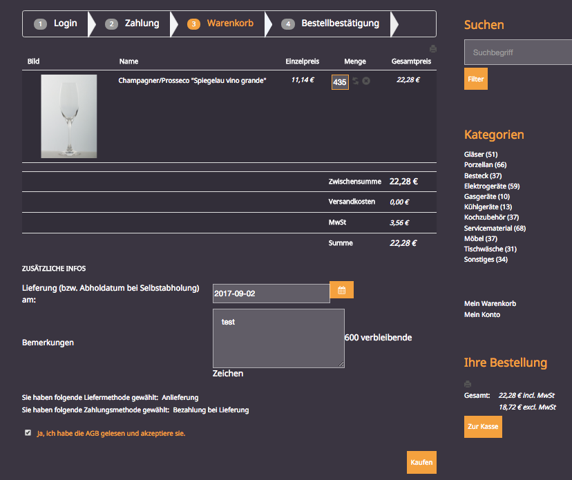Image resolution: width=572 pixels, height=480 pixels.
Task: Open the calendar date picker
Action: tap(341, 290)
